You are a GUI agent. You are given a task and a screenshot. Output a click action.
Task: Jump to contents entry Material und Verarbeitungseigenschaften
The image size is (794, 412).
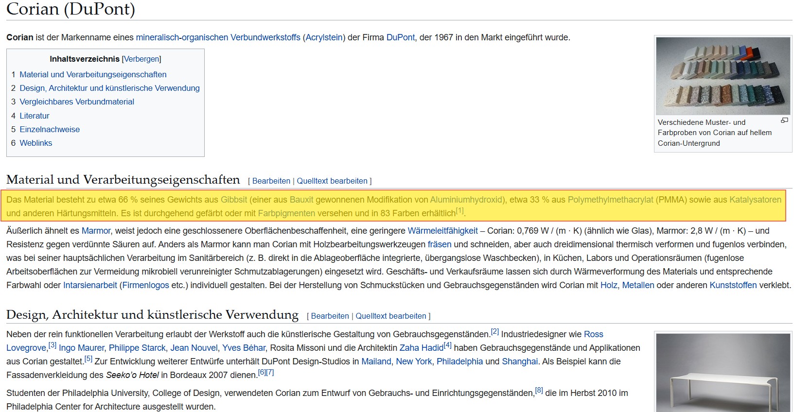93,74
